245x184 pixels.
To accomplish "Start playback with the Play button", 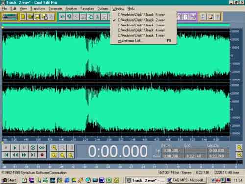I will (15, 148).
